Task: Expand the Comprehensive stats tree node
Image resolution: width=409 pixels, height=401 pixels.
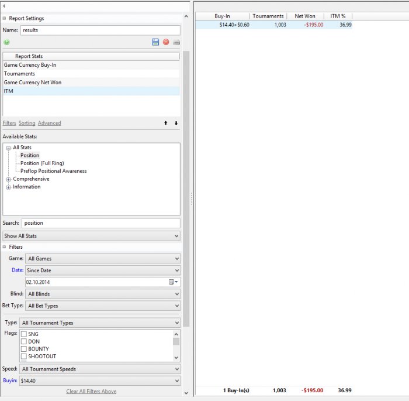Action: pyautogui.click(x=9, y=179)
